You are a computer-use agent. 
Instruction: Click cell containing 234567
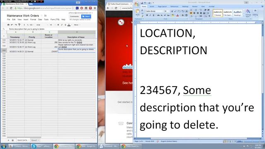point(50,50)
